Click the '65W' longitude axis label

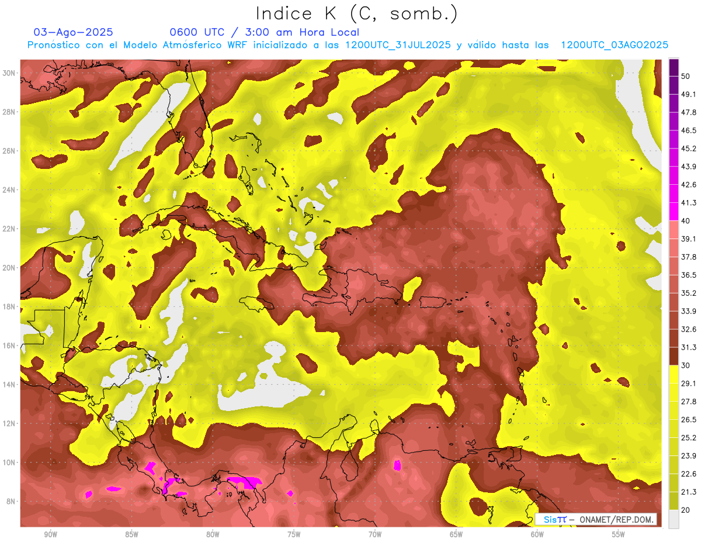point(456,534)
